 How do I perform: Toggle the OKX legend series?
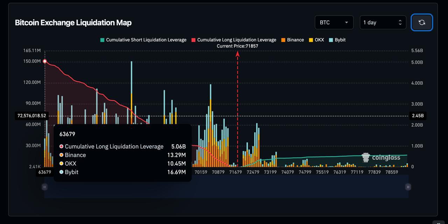[316, 40]
